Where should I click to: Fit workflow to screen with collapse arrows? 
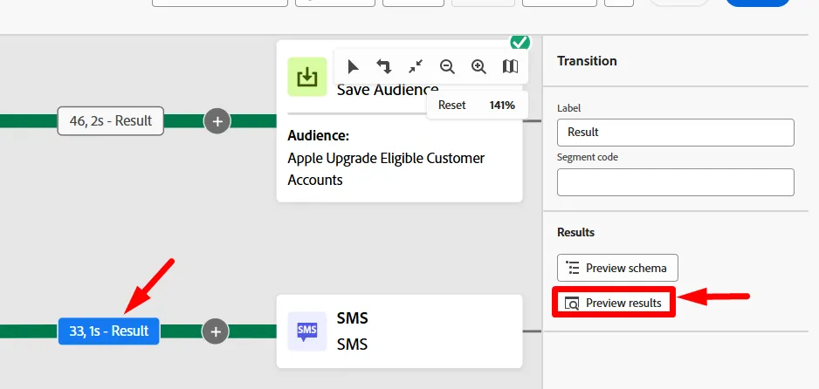[416, 67]
